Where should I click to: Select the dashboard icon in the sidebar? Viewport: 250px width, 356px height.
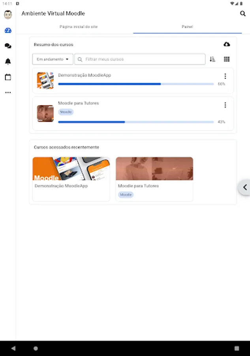tap(8, 30)
